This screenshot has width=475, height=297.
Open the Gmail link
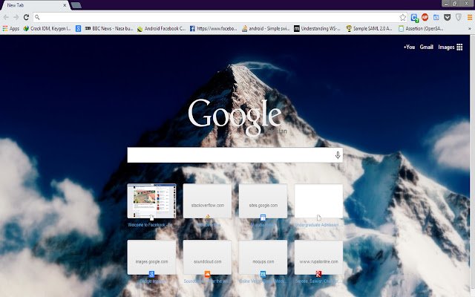[x=426, y=47]
